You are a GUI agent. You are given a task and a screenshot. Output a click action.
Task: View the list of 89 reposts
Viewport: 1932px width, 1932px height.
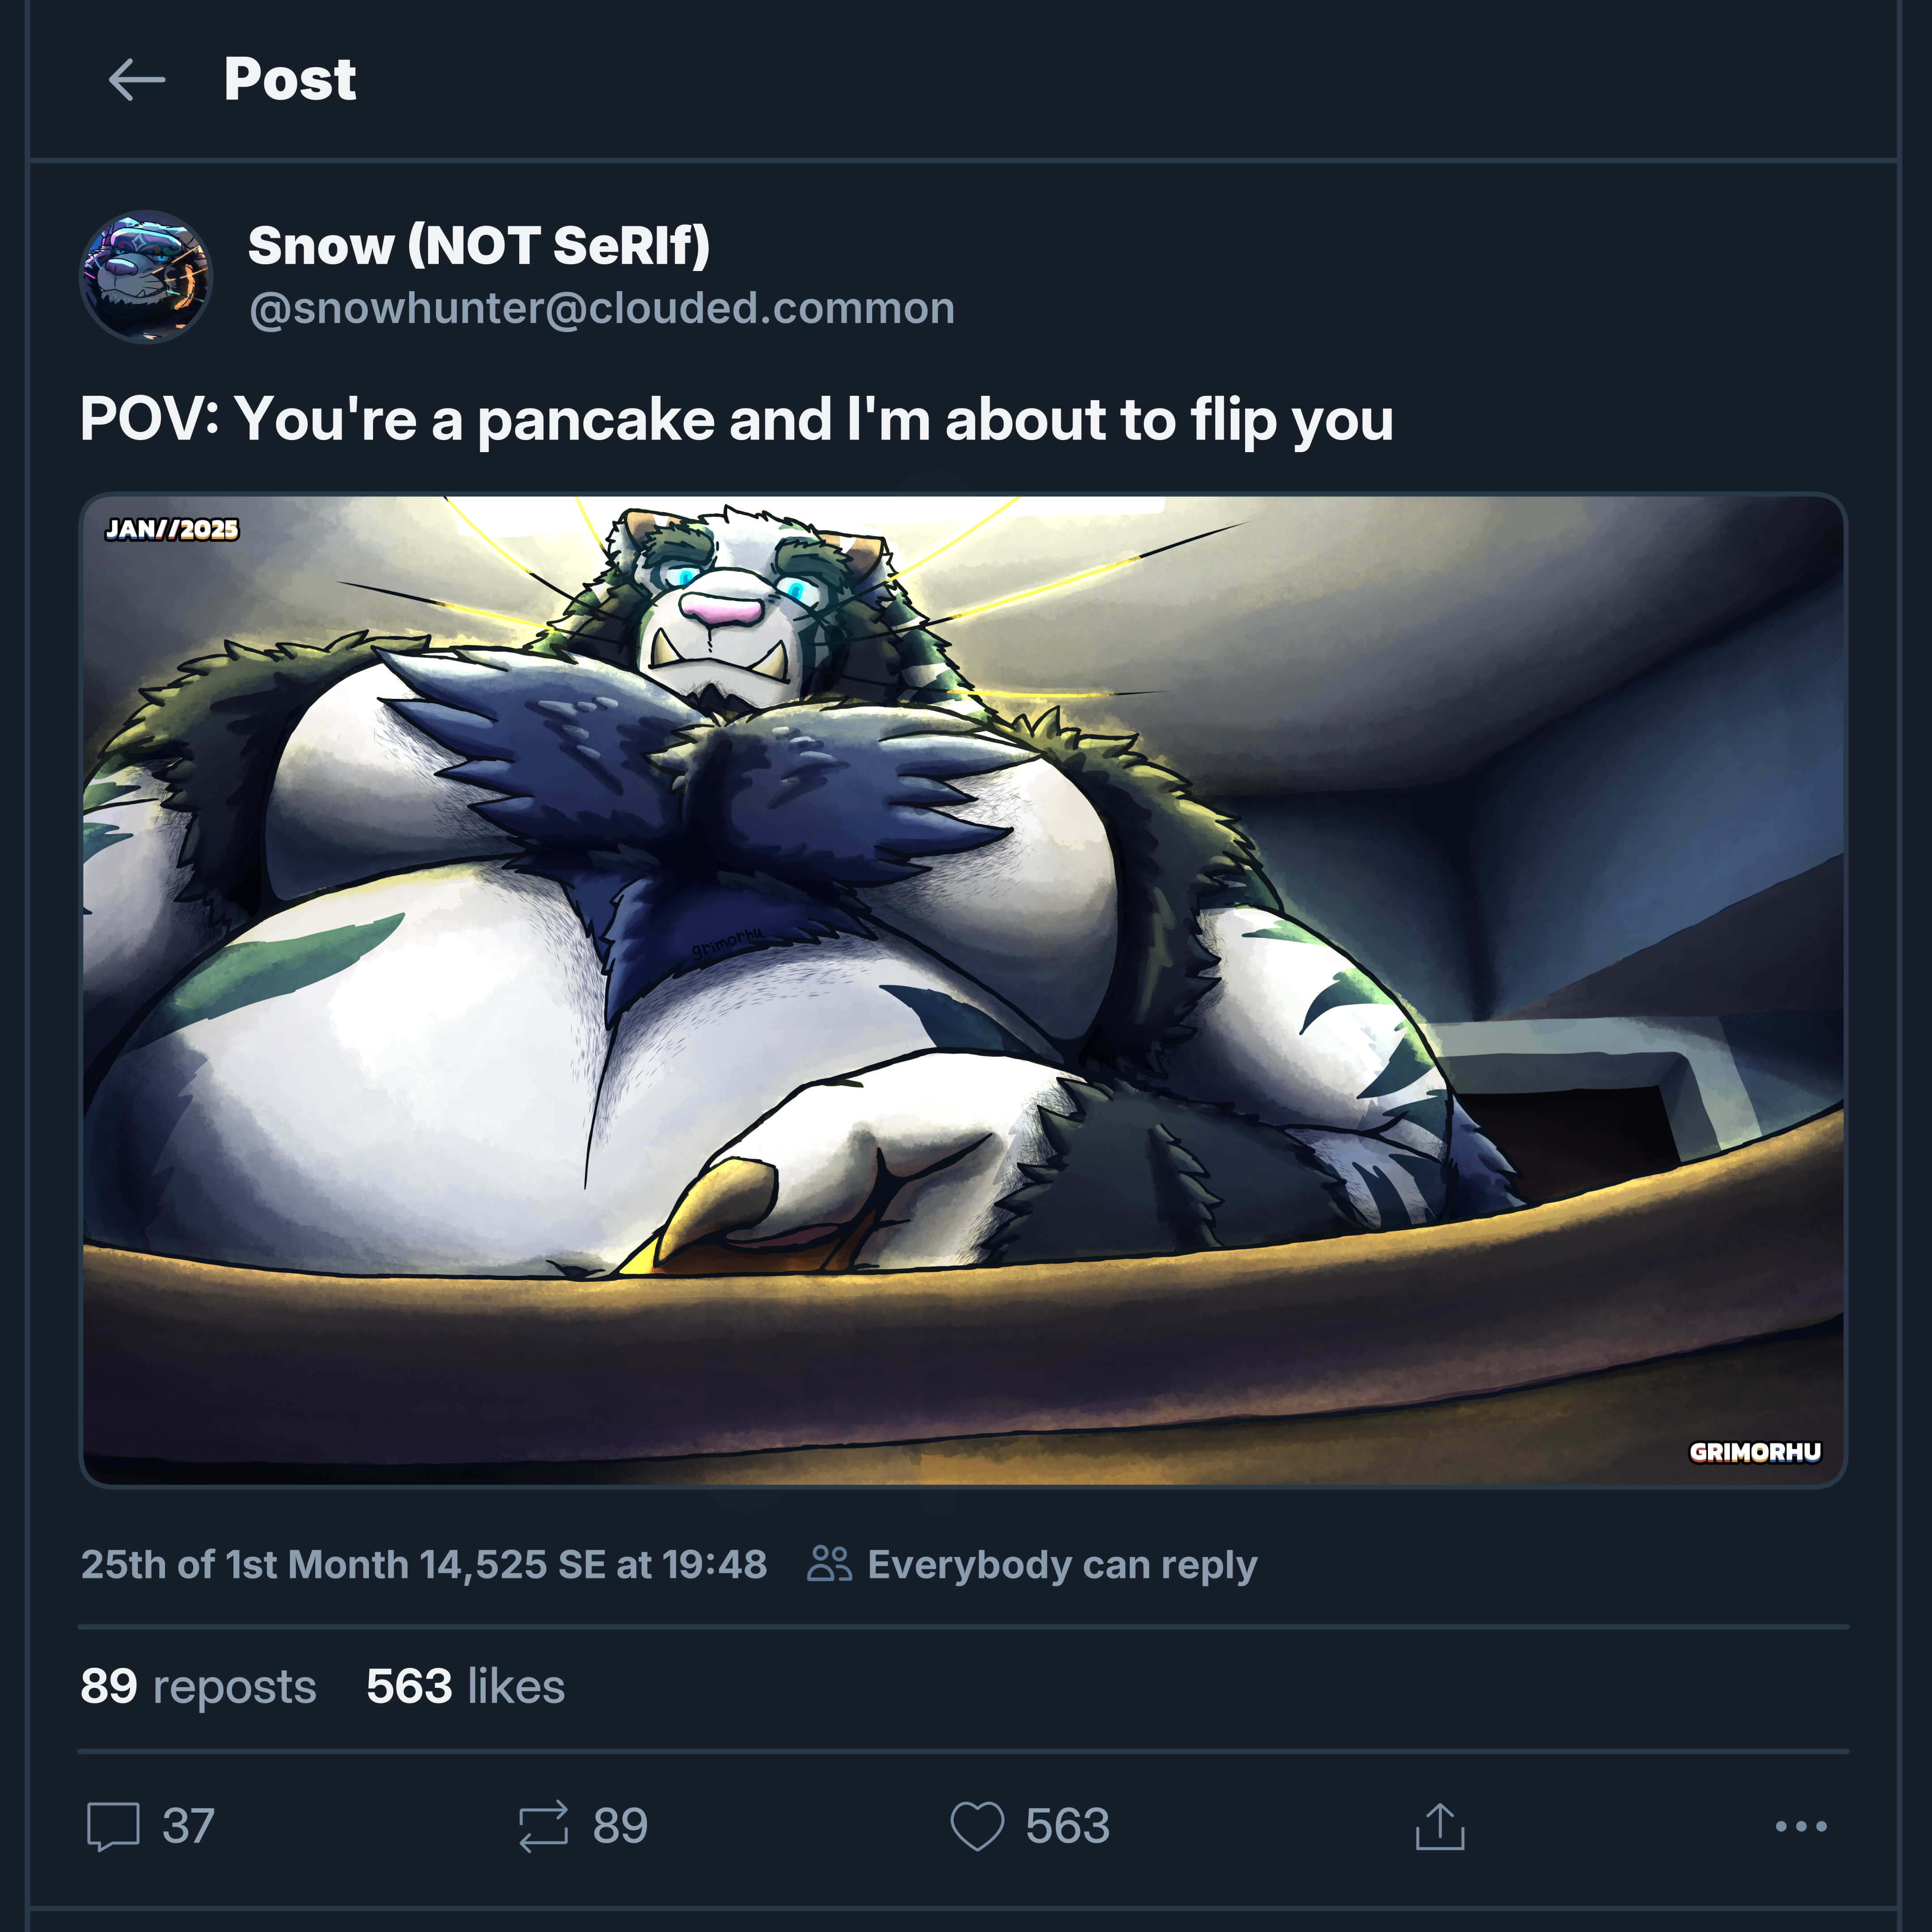tap(198, 1687)
